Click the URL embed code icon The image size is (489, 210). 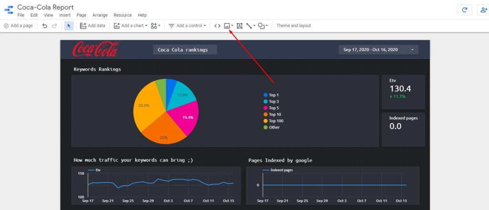click(x=217, y=26)
